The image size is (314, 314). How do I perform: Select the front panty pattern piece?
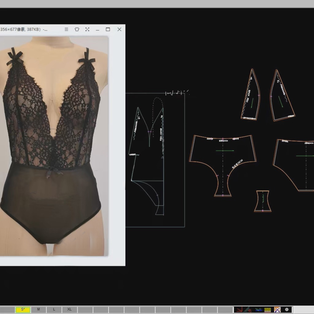pos(223,165)
